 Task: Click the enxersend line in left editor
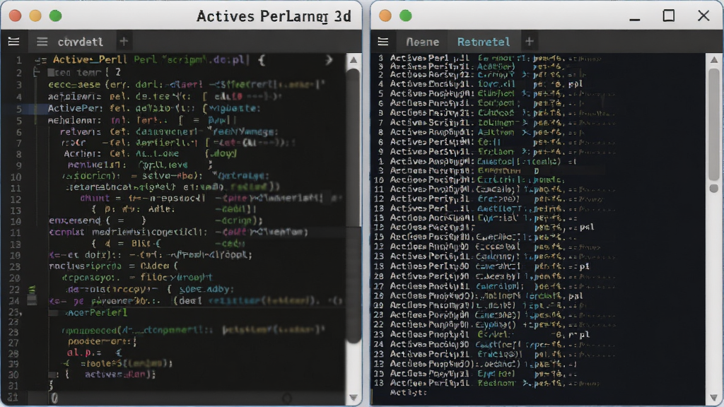click(98, 220)
